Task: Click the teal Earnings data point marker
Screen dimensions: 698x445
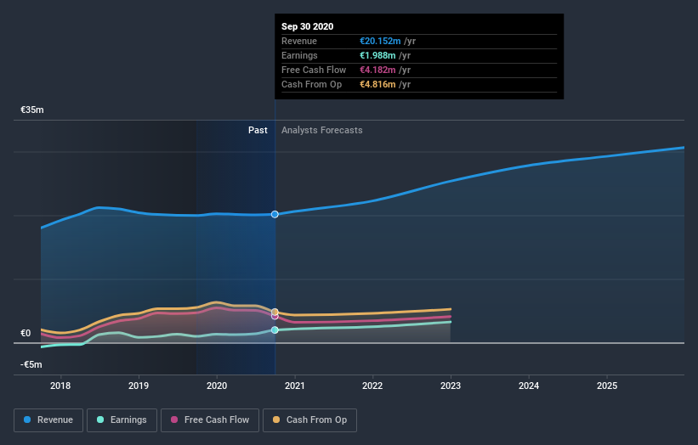Action: pyautogui.click(x=275, y=330)
